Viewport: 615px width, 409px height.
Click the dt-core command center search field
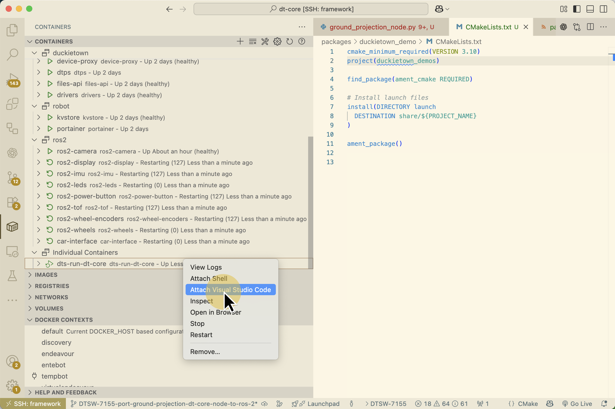tap(310, 9)
